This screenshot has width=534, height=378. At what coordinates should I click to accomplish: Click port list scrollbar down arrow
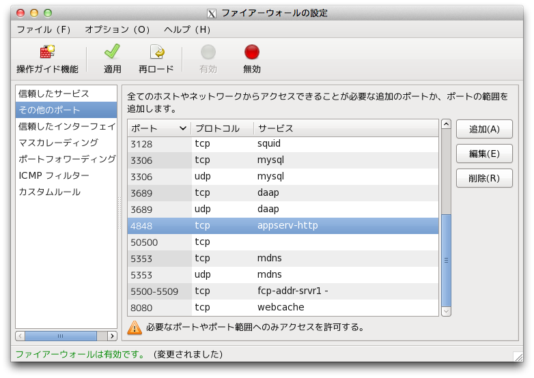click(446, 311)
